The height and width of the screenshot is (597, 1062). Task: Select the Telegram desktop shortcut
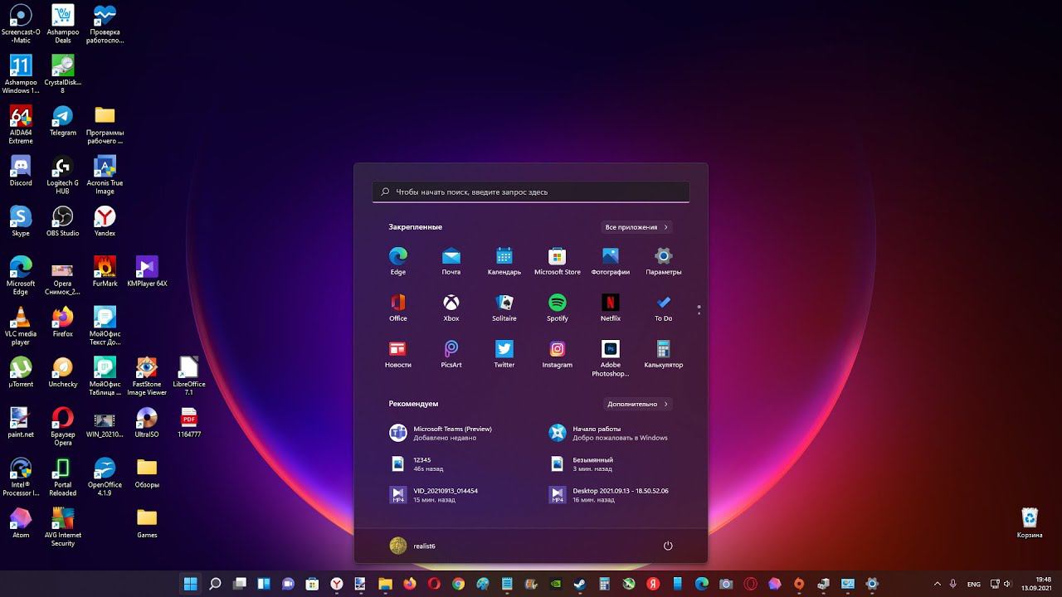pos(63,121)
